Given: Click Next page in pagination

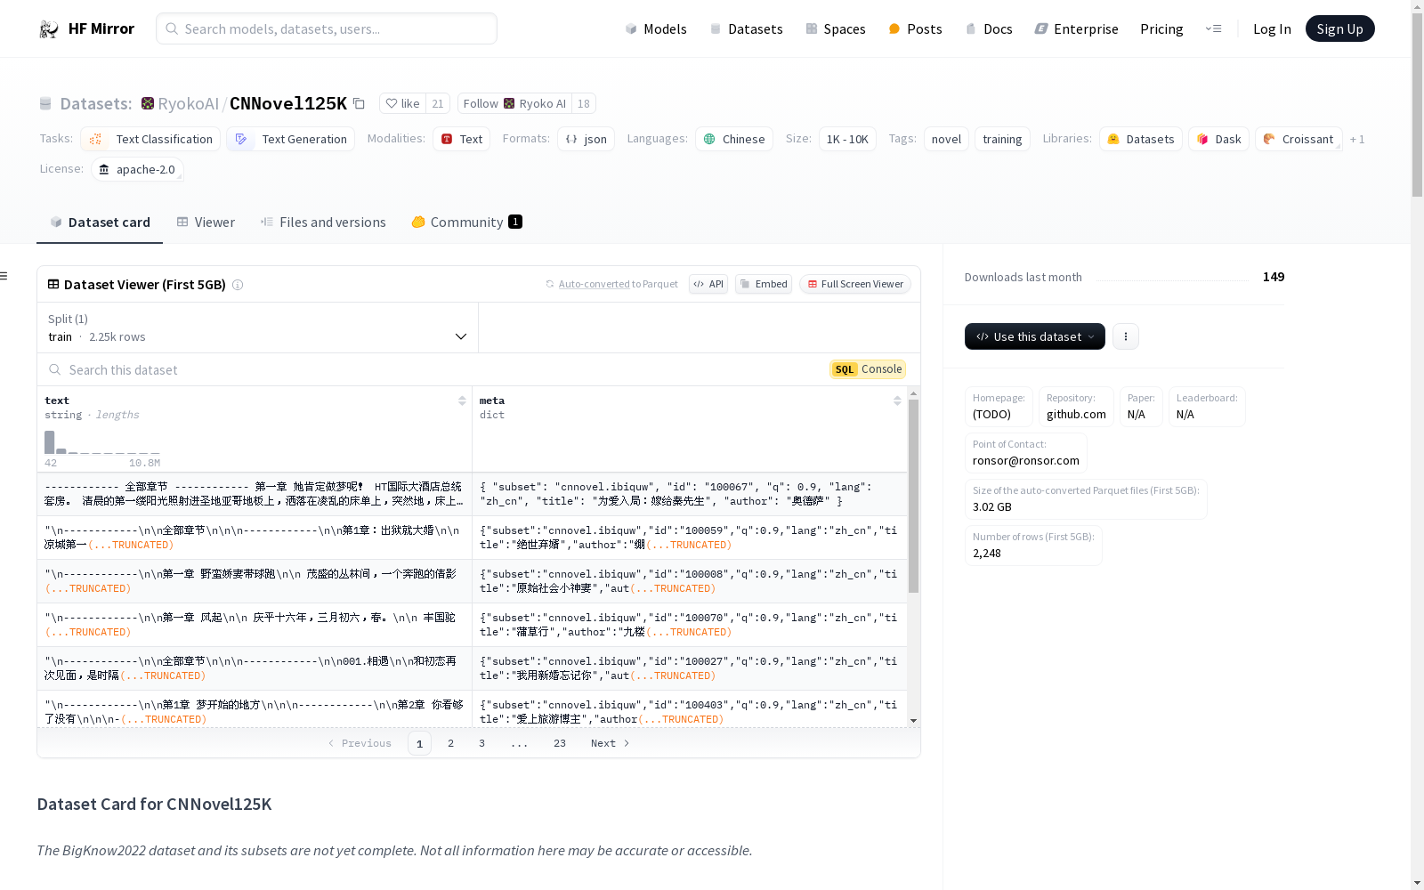Looking at the screenshot, I should point(611,743).
